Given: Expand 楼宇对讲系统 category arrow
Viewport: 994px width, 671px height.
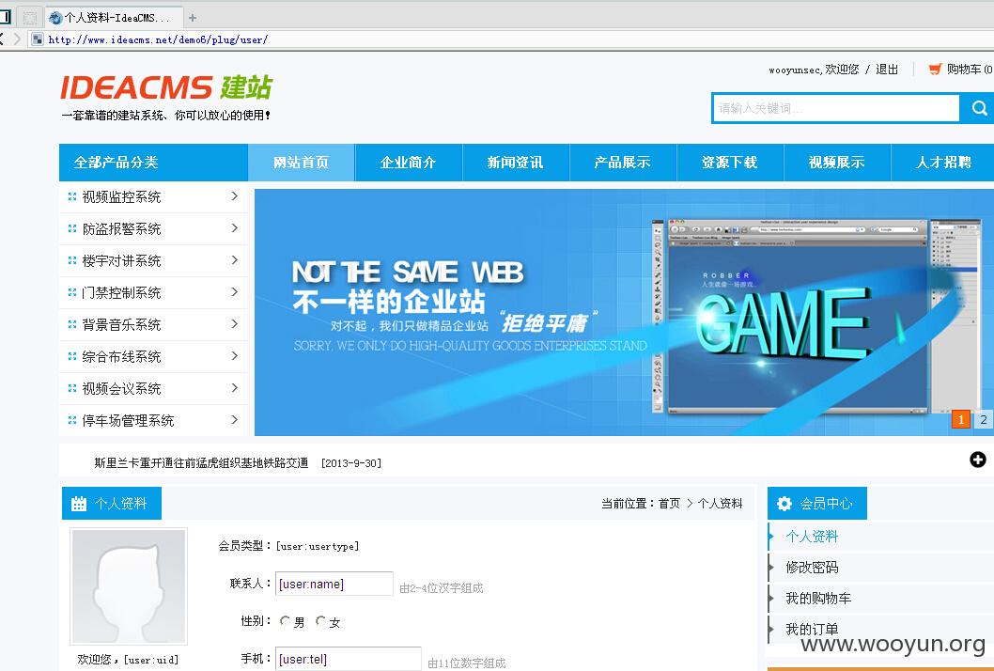Looking at the screenshot, I should pos(235,260).
